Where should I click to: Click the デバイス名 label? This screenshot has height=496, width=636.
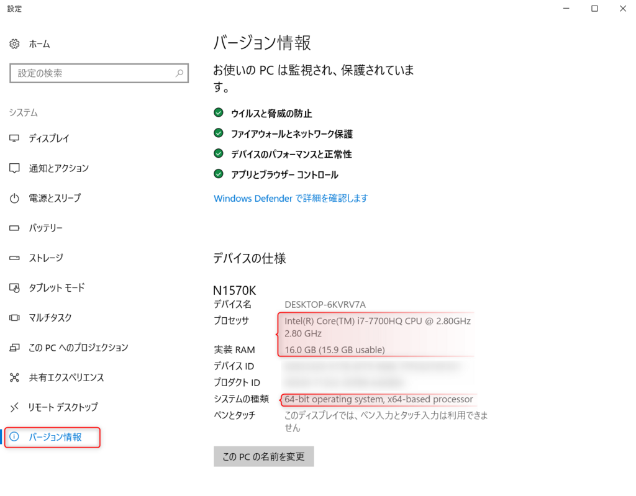pos(232,304)
